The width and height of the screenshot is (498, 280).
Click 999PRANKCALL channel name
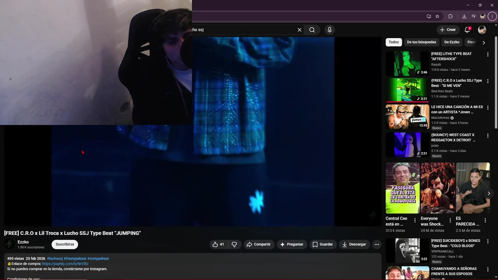tap(443, 251)
